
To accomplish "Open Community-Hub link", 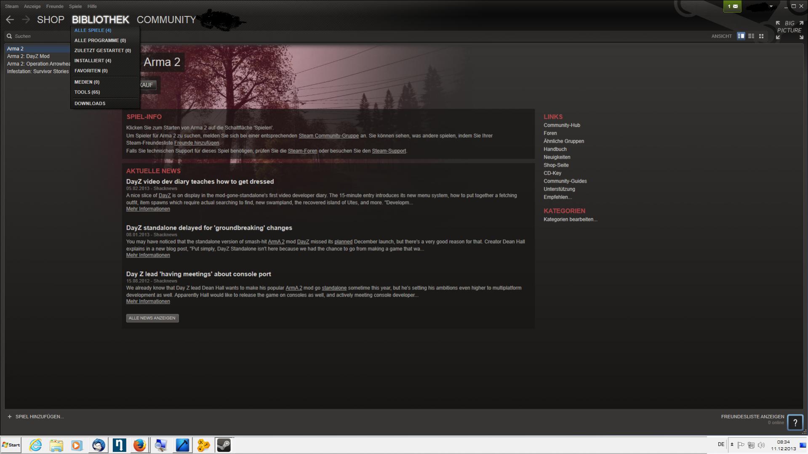I will point(562,125).
